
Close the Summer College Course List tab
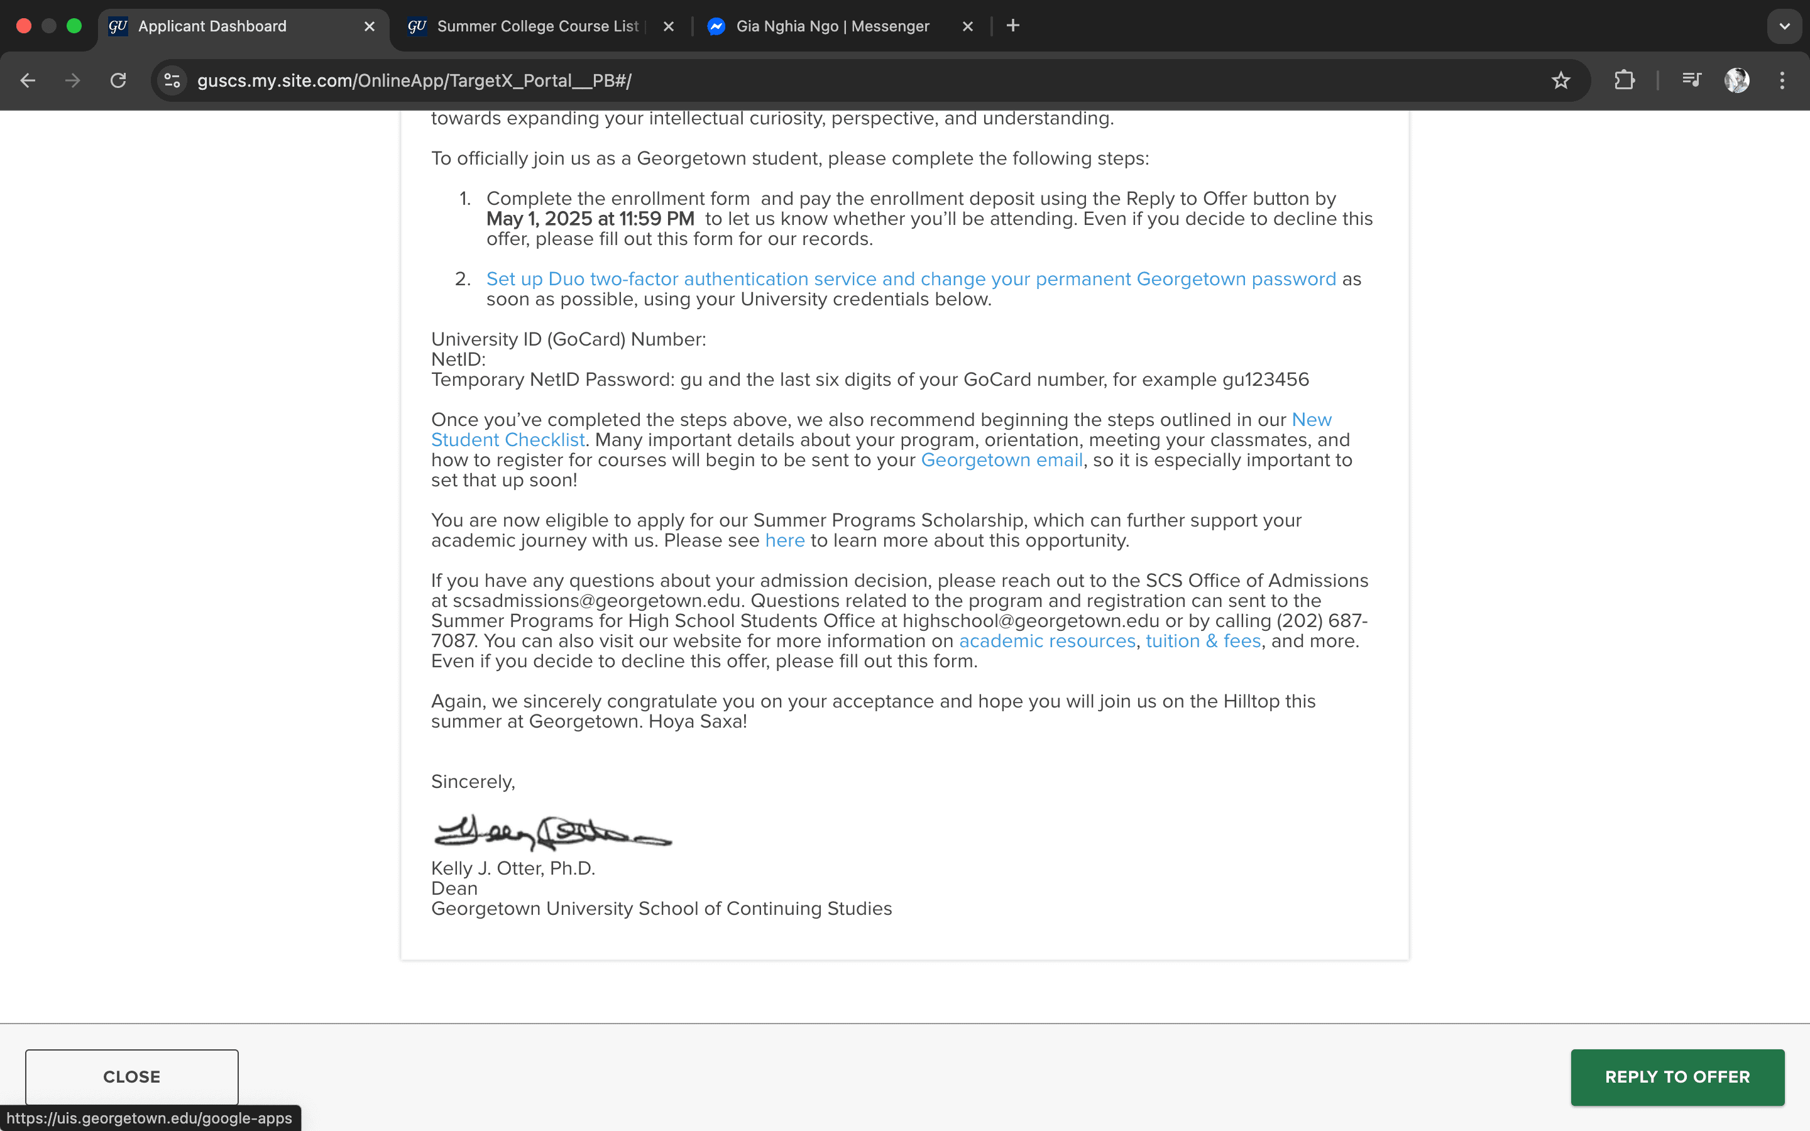tap(669, 26)
